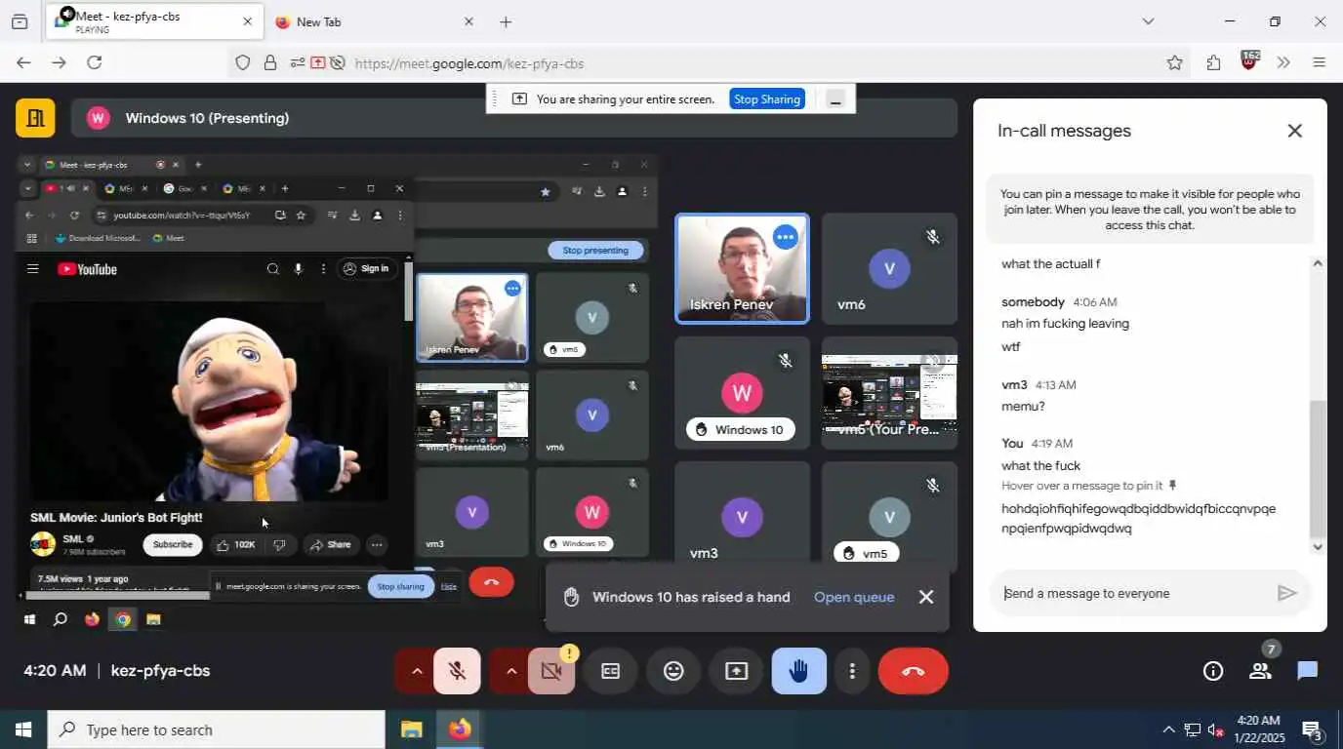Select the Meet - kez-pfya-cbs browser tab
1343x749 pixels.
coord(154,21)
